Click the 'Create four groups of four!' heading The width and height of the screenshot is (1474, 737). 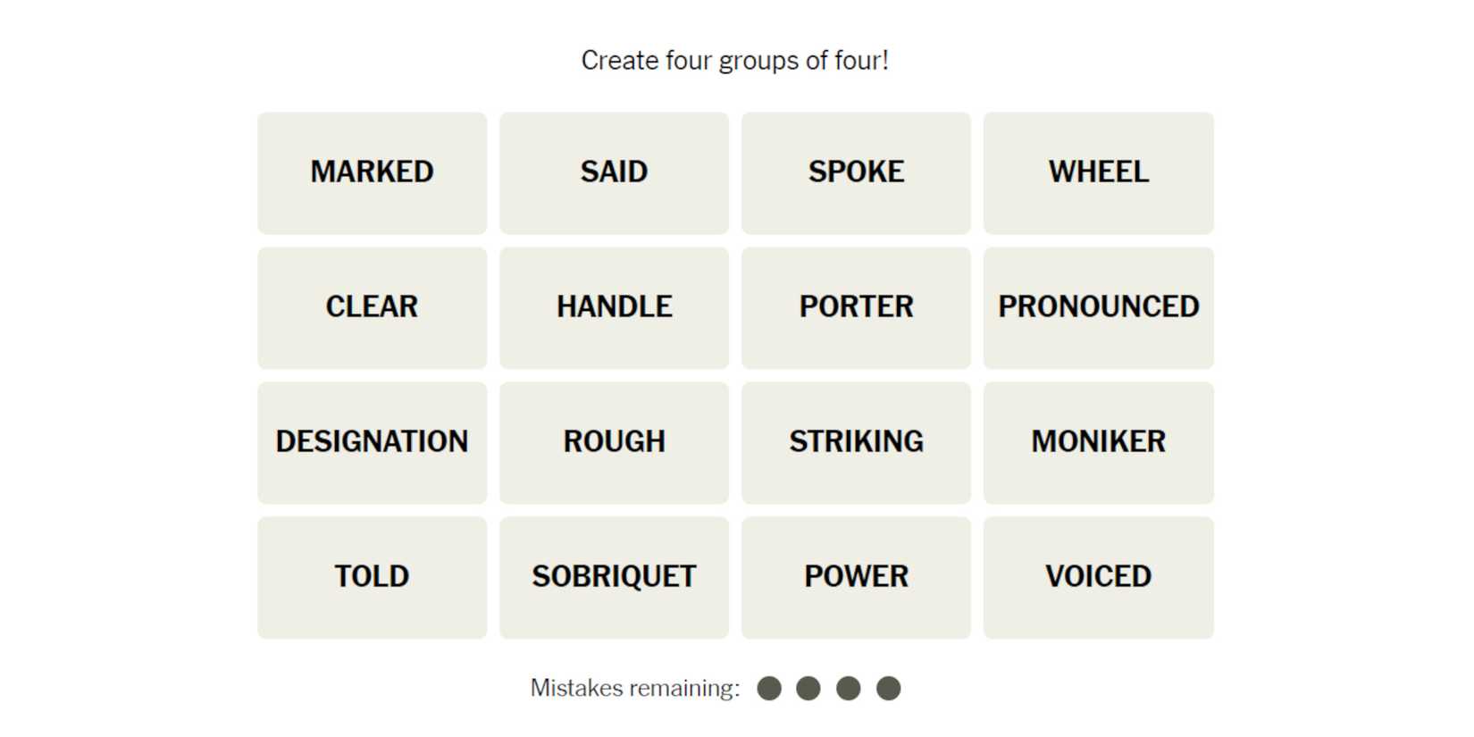[734, 61]
